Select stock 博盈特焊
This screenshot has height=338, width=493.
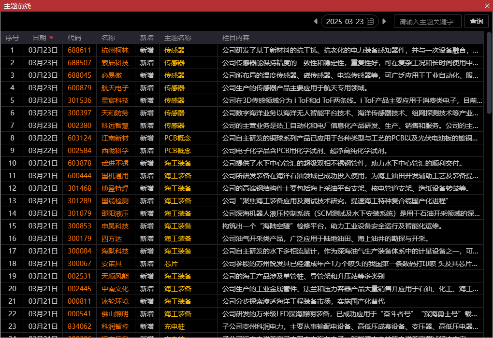click(115, 188)
